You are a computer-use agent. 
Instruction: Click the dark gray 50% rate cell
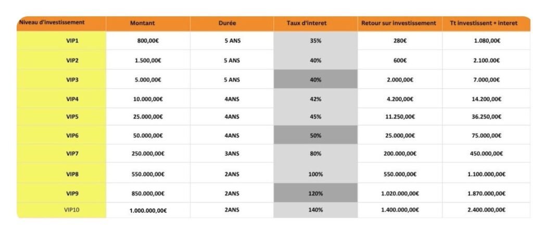click(x=315, y=136)
